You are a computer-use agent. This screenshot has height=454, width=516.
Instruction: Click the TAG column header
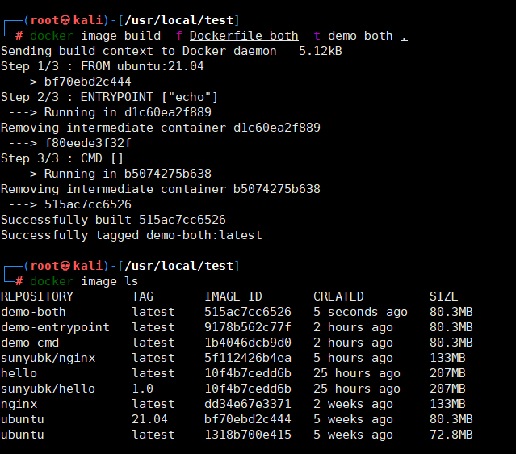point(142,296)
